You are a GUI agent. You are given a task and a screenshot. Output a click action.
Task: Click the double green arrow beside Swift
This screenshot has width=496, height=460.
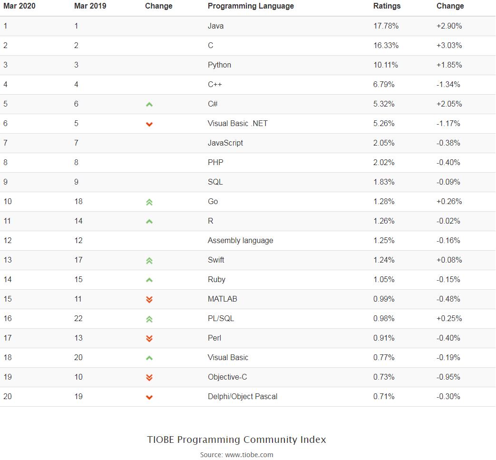click(149, 261)
